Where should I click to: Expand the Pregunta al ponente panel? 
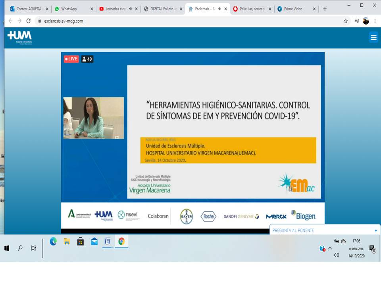375,230
